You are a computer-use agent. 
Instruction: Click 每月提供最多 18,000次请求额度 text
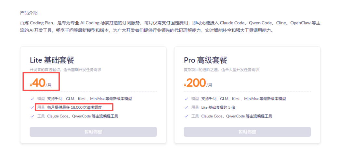[x=74, y=107]
